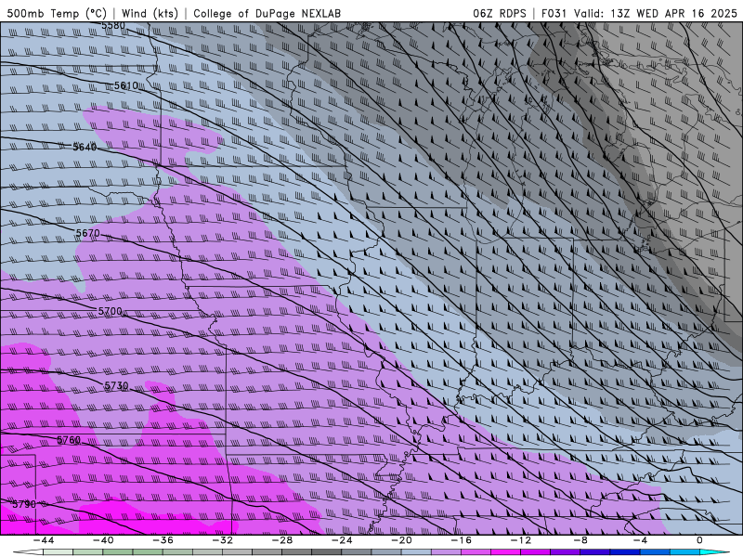Click the -12 colorbar tick label
The image size is (743, 557).
click(521, 540)
